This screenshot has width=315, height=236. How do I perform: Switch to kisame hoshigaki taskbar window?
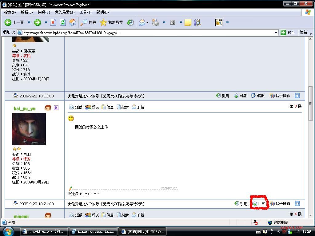point(93,231)
